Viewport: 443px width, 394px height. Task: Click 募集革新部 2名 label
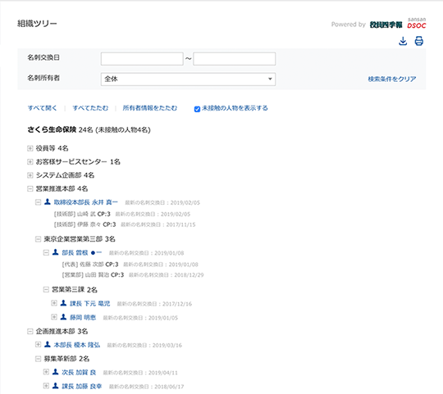66,359
